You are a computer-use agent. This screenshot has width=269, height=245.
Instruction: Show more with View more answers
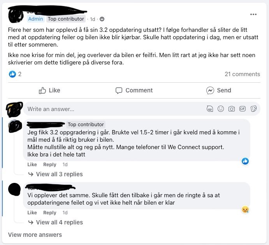35,235
